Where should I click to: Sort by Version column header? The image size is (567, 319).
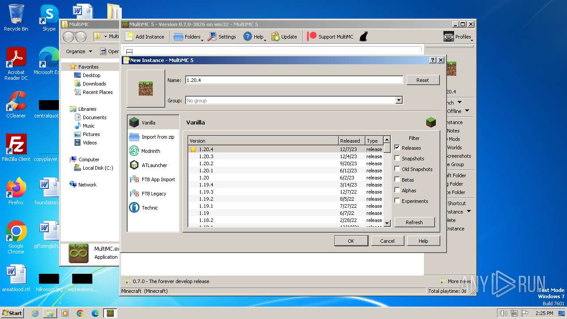[x=263, y=140]
